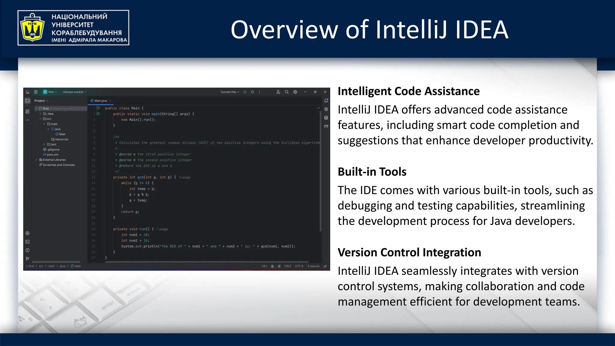Open the Code With Me user icon
615x346 pixels.
coord(278,92)
